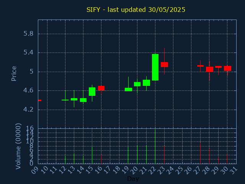Click the day 15 tick label
Viewport: 245px width, 184px height.
pos(89,170)
